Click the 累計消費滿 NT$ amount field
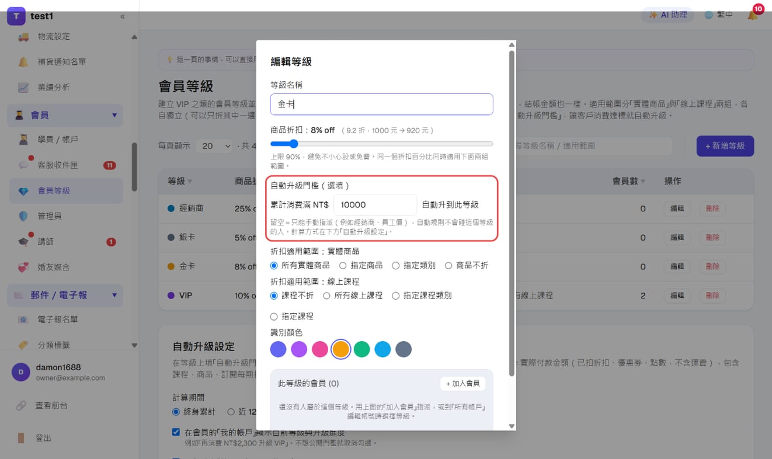The image size is (772, 459). pos(375,205)
